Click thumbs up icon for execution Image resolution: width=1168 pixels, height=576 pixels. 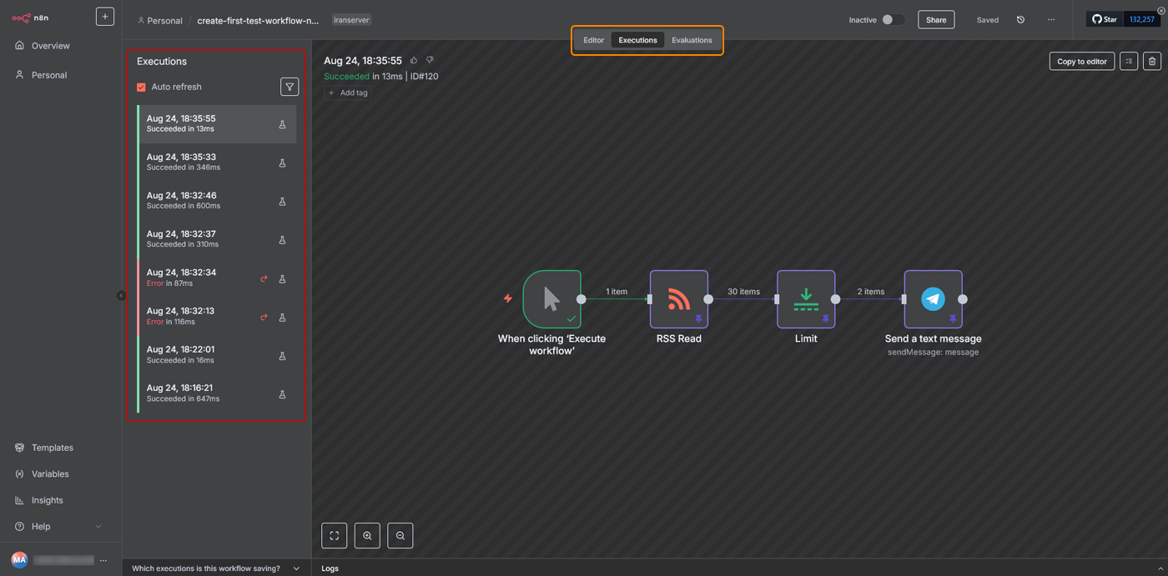pyautogui.click(x=414, y=60)
